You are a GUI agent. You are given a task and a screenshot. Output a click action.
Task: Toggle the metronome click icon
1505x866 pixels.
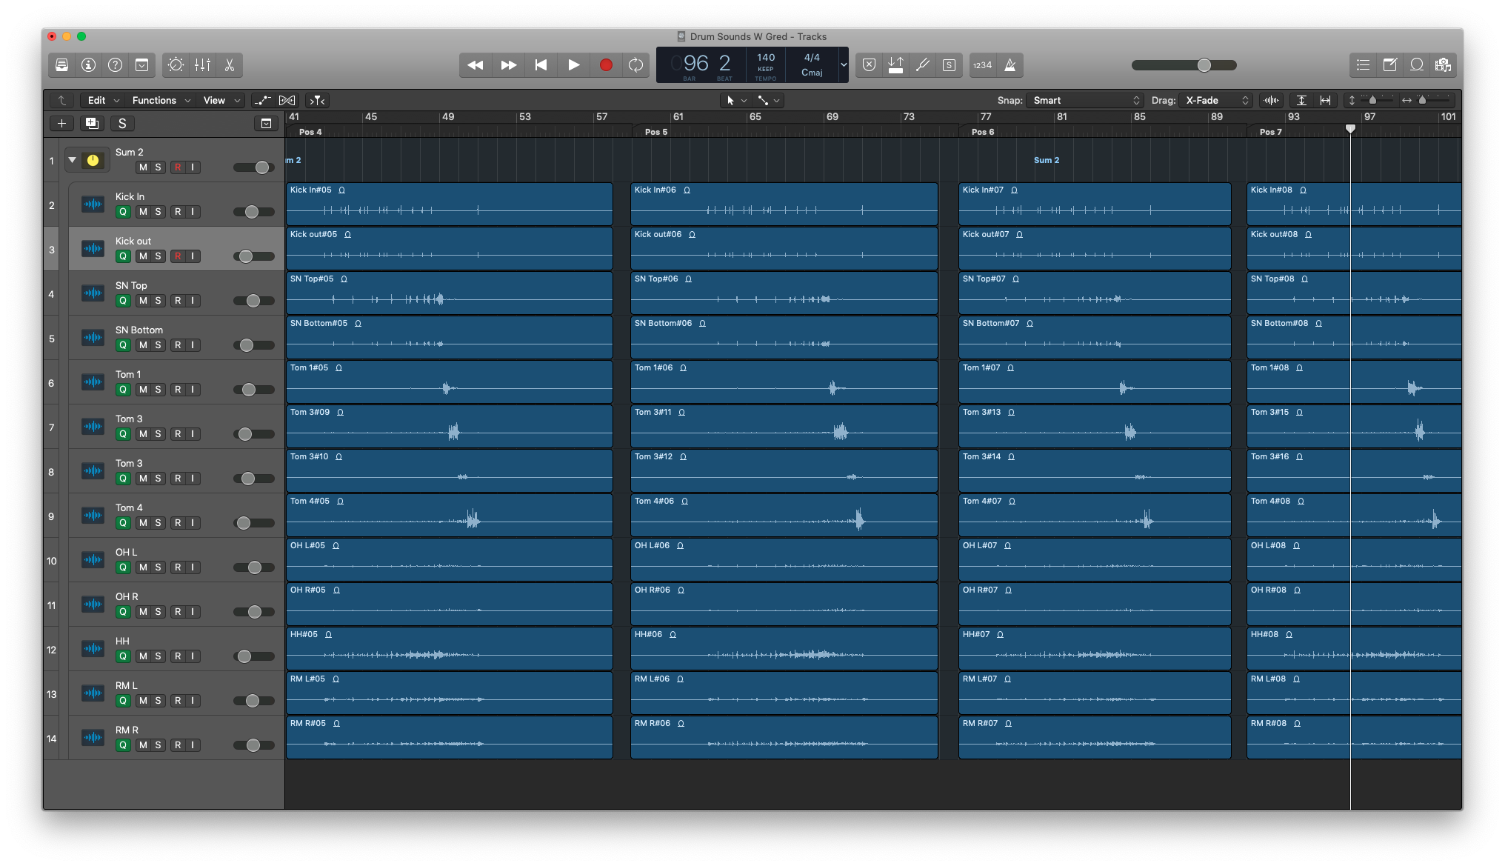1010,65
